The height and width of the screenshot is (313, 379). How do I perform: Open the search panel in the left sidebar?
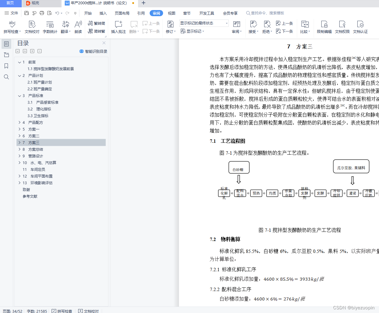click(x=6, y=77)
